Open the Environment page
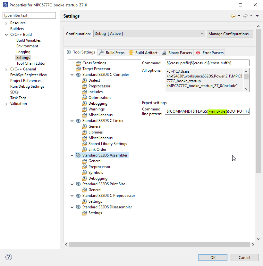 [27, 46]
